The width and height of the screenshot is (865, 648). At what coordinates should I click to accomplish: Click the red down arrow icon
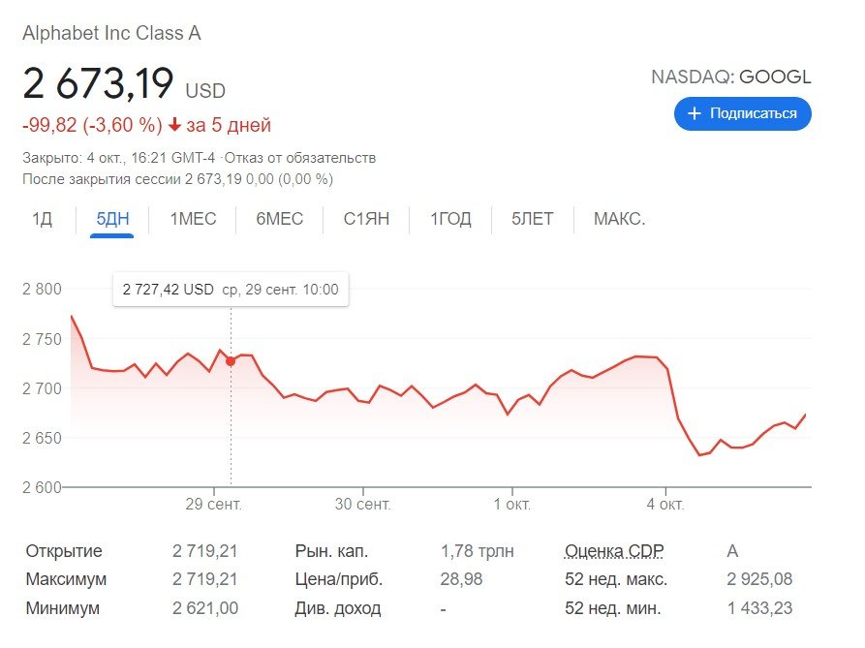[x=174, y=125]
